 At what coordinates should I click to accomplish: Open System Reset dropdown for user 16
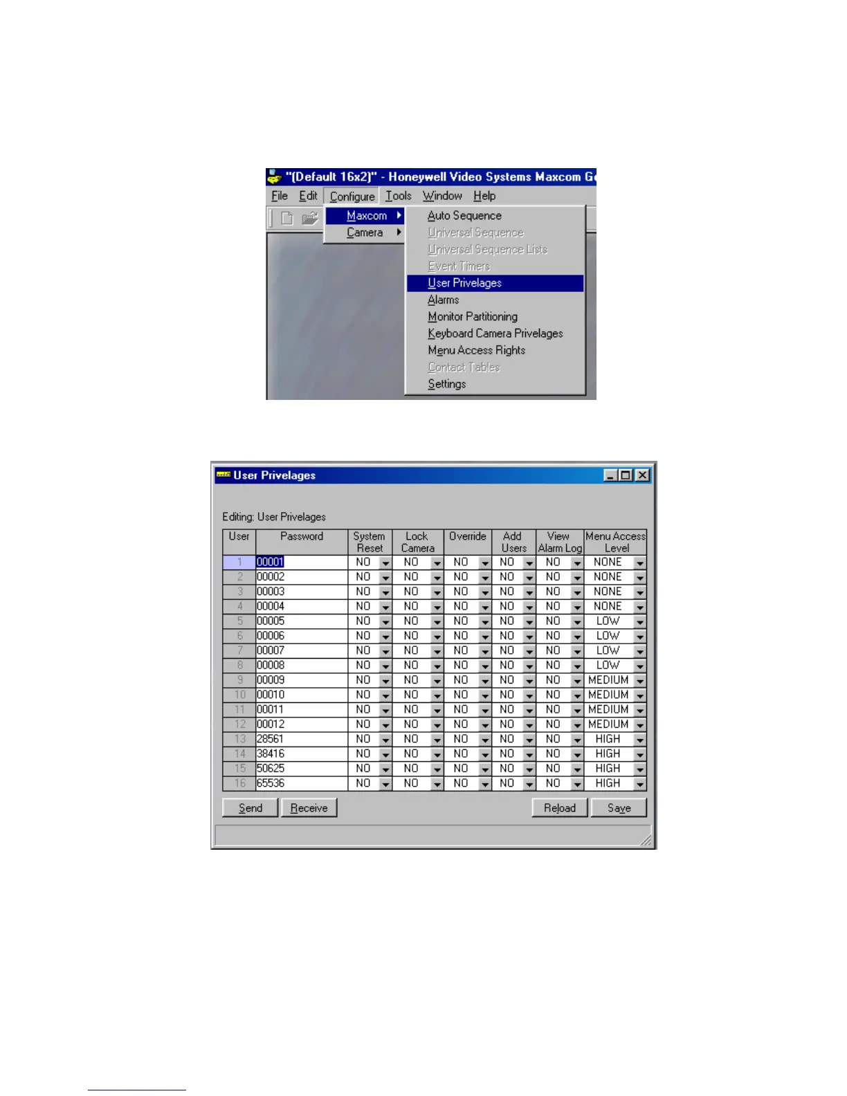[x=385, y=784]
